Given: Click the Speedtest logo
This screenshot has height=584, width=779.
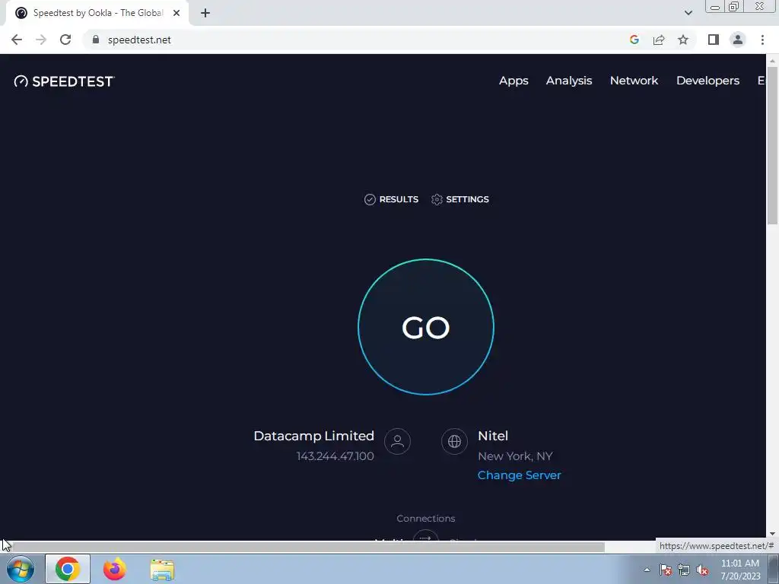Looking at the screenshot, I should point(64,81).
